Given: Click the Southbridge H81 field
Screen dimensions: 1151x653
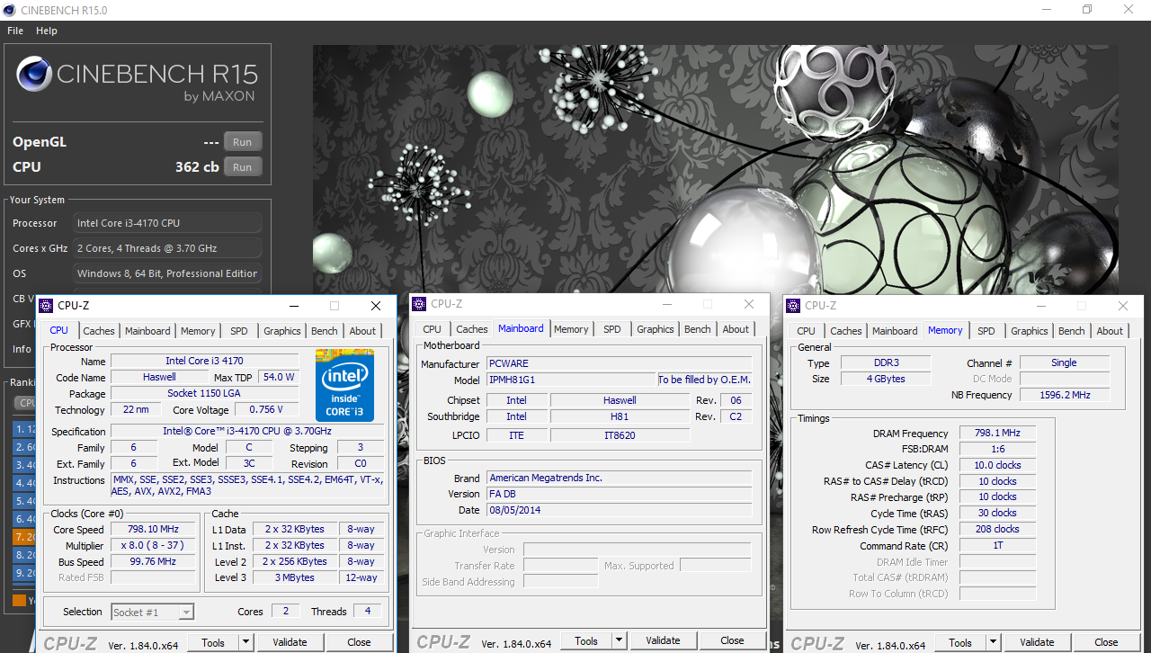Looking at the screenshot, I should point(620,416).
